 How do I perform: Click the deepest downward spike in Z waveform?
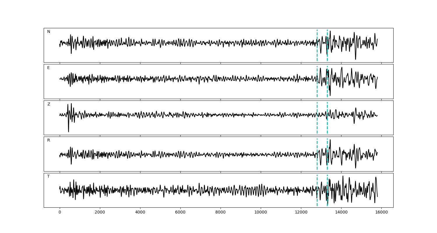68,131
